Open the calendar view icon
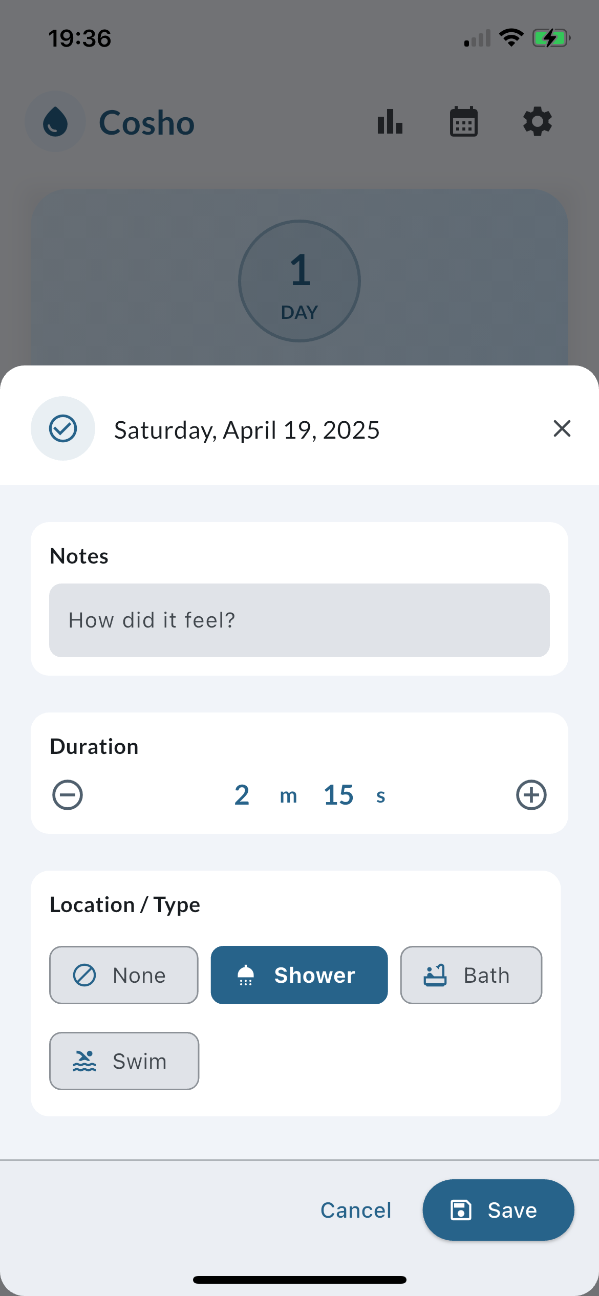This screenshot has height=1296, width=599. click(463, 122)
